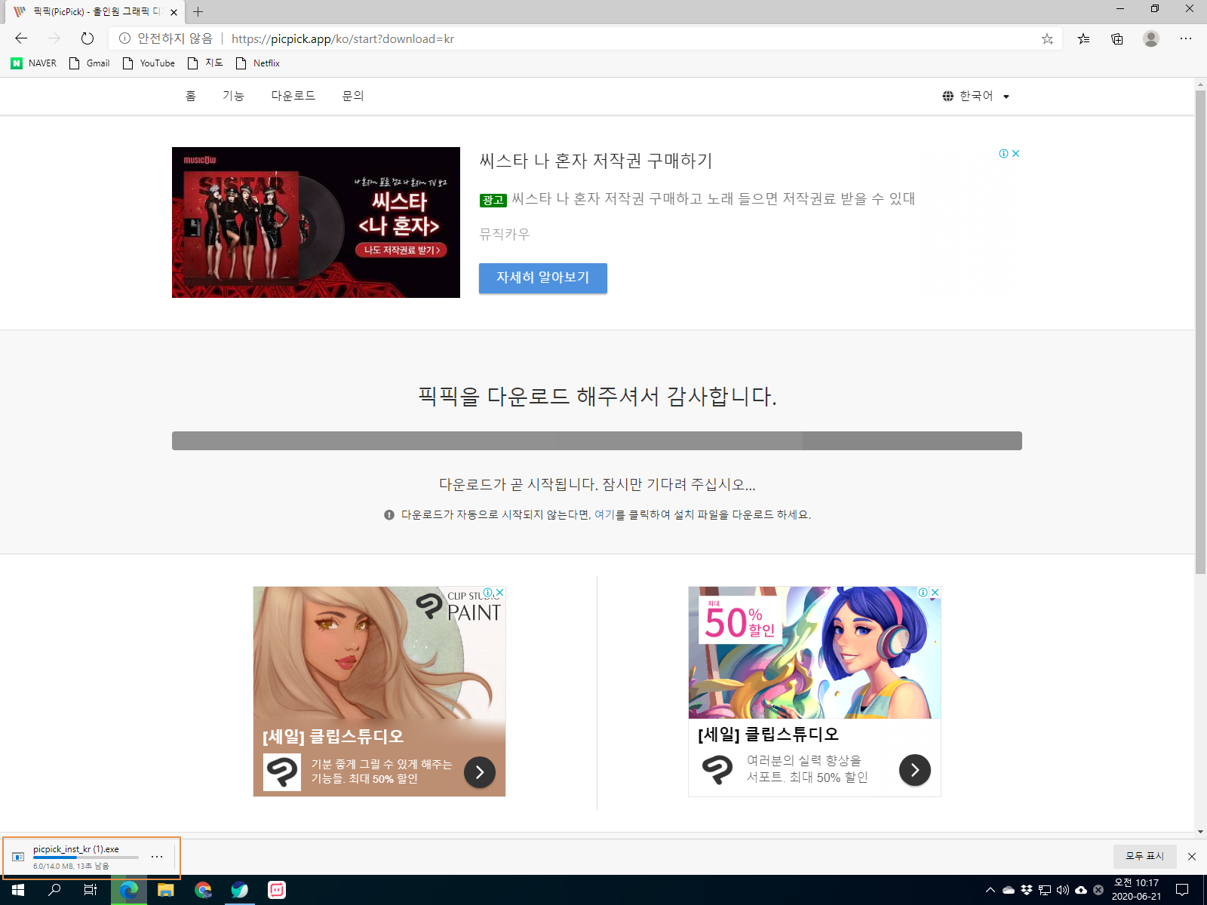Open Task View on the taskbar
The image size is (1207, 905).
91,890
